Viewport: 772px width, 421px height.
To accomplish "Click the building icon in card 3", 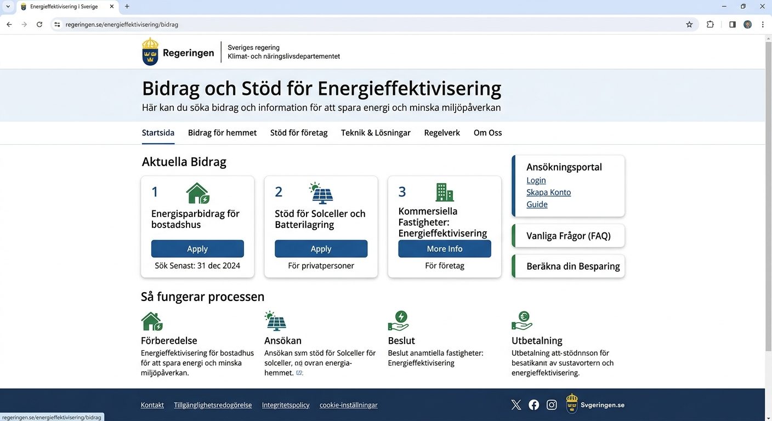I will 445,192.
